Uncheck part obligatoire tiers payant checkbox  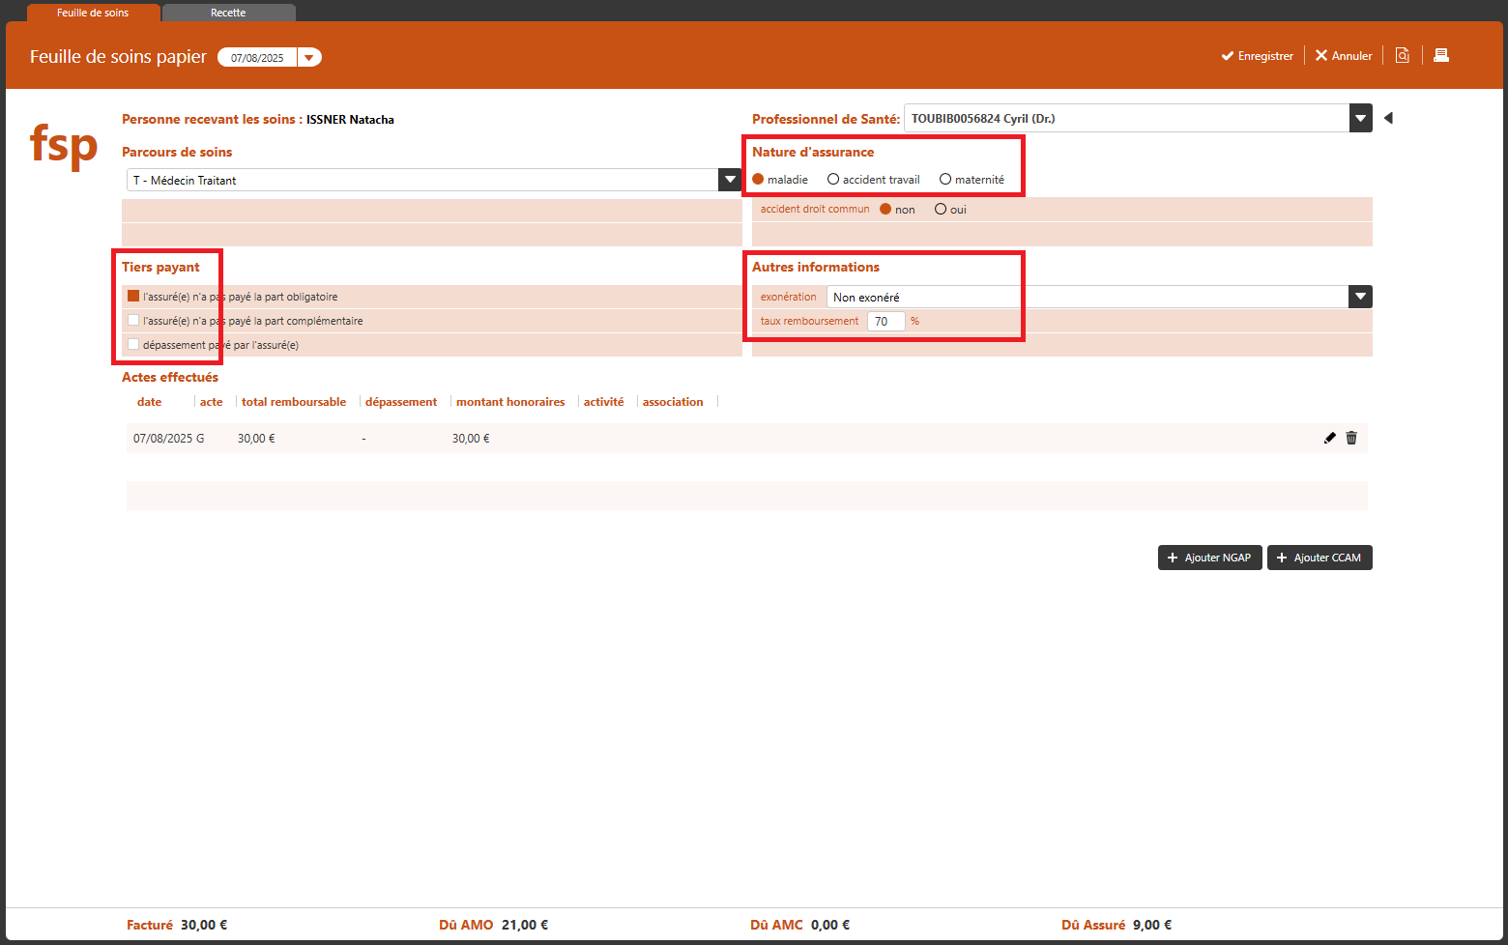pos(133,297)
